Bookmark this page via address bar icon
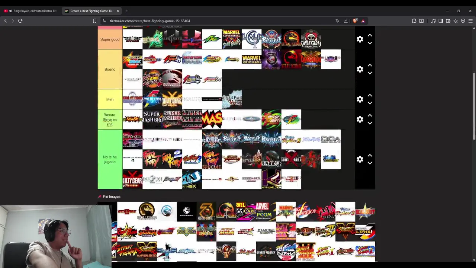Screen dimensions: 476x268 click(x=95, y=21)
